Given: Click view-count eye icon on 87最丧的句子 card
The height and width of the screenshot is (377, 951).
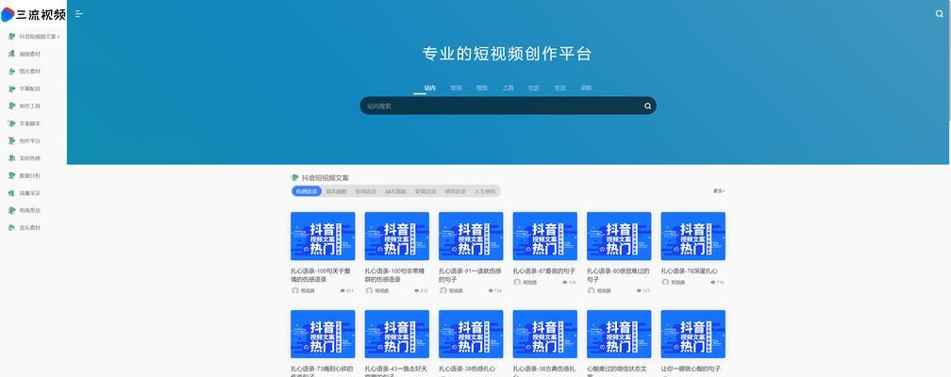Looking at the screenshot, I should pyautogui.click(x=564, y=283).
